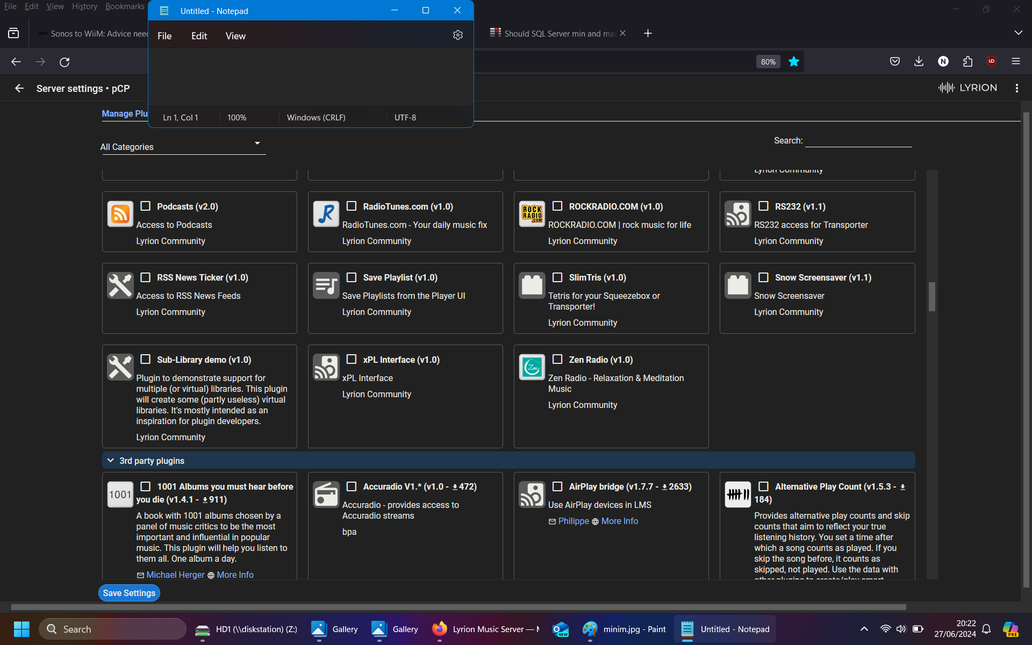The width and height of the screenshot is (1032, 645).
Task: Open Notepad File menu
Action: [x=164, y=36]
